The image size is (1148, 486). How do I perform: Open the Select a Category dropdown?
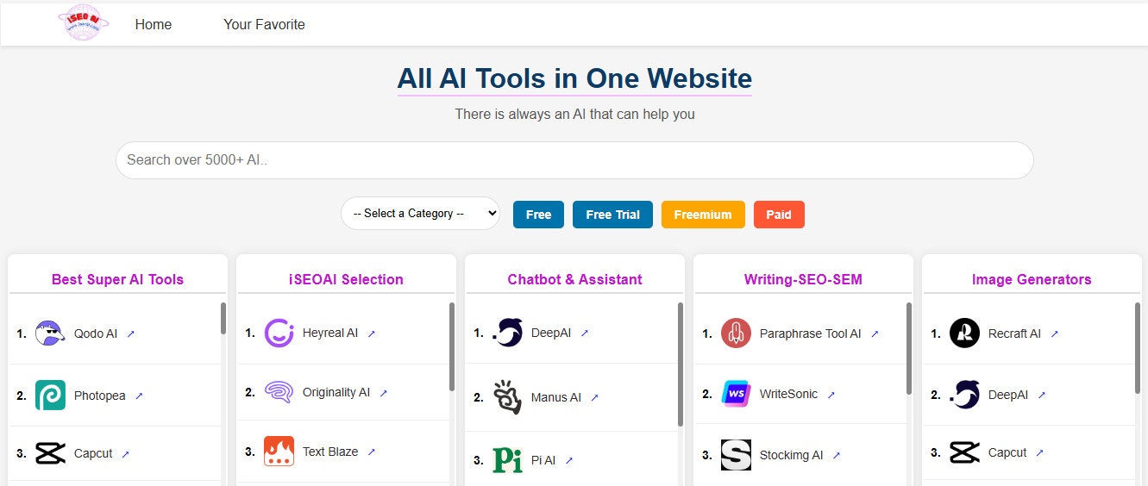coord(420,214)
